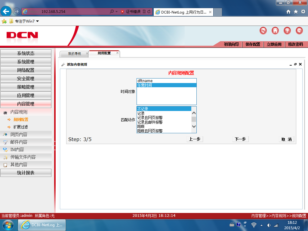The image size is (308, 231).
Task: Click 立即应用 in the top menu
Action: 274,45
